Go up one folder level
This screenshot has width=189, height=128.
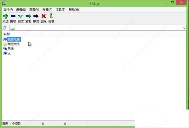[5, 28]
